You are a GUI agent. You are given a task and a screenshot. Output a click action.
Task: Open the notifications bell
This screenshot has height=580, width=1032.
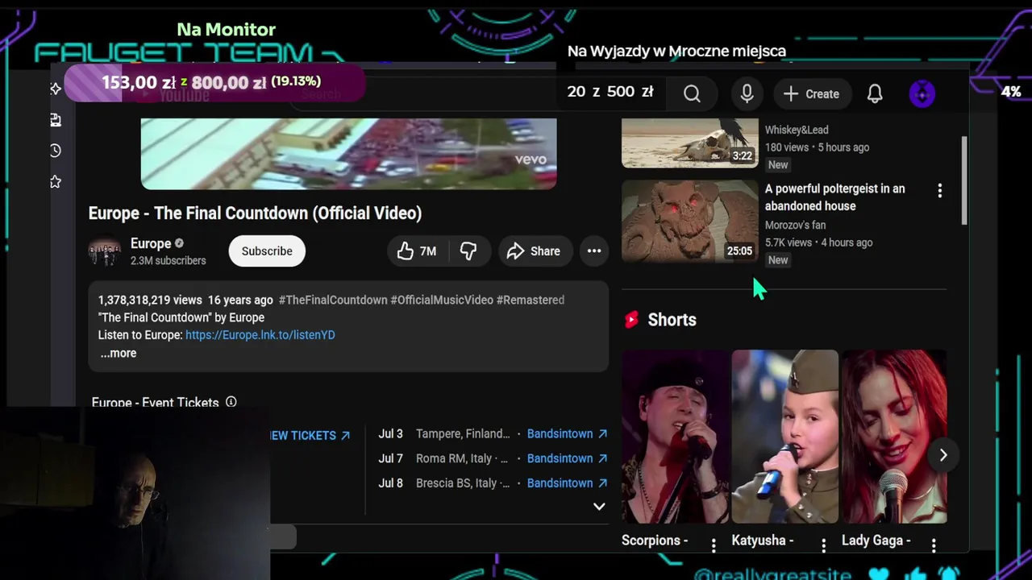[x=875, y=93]
